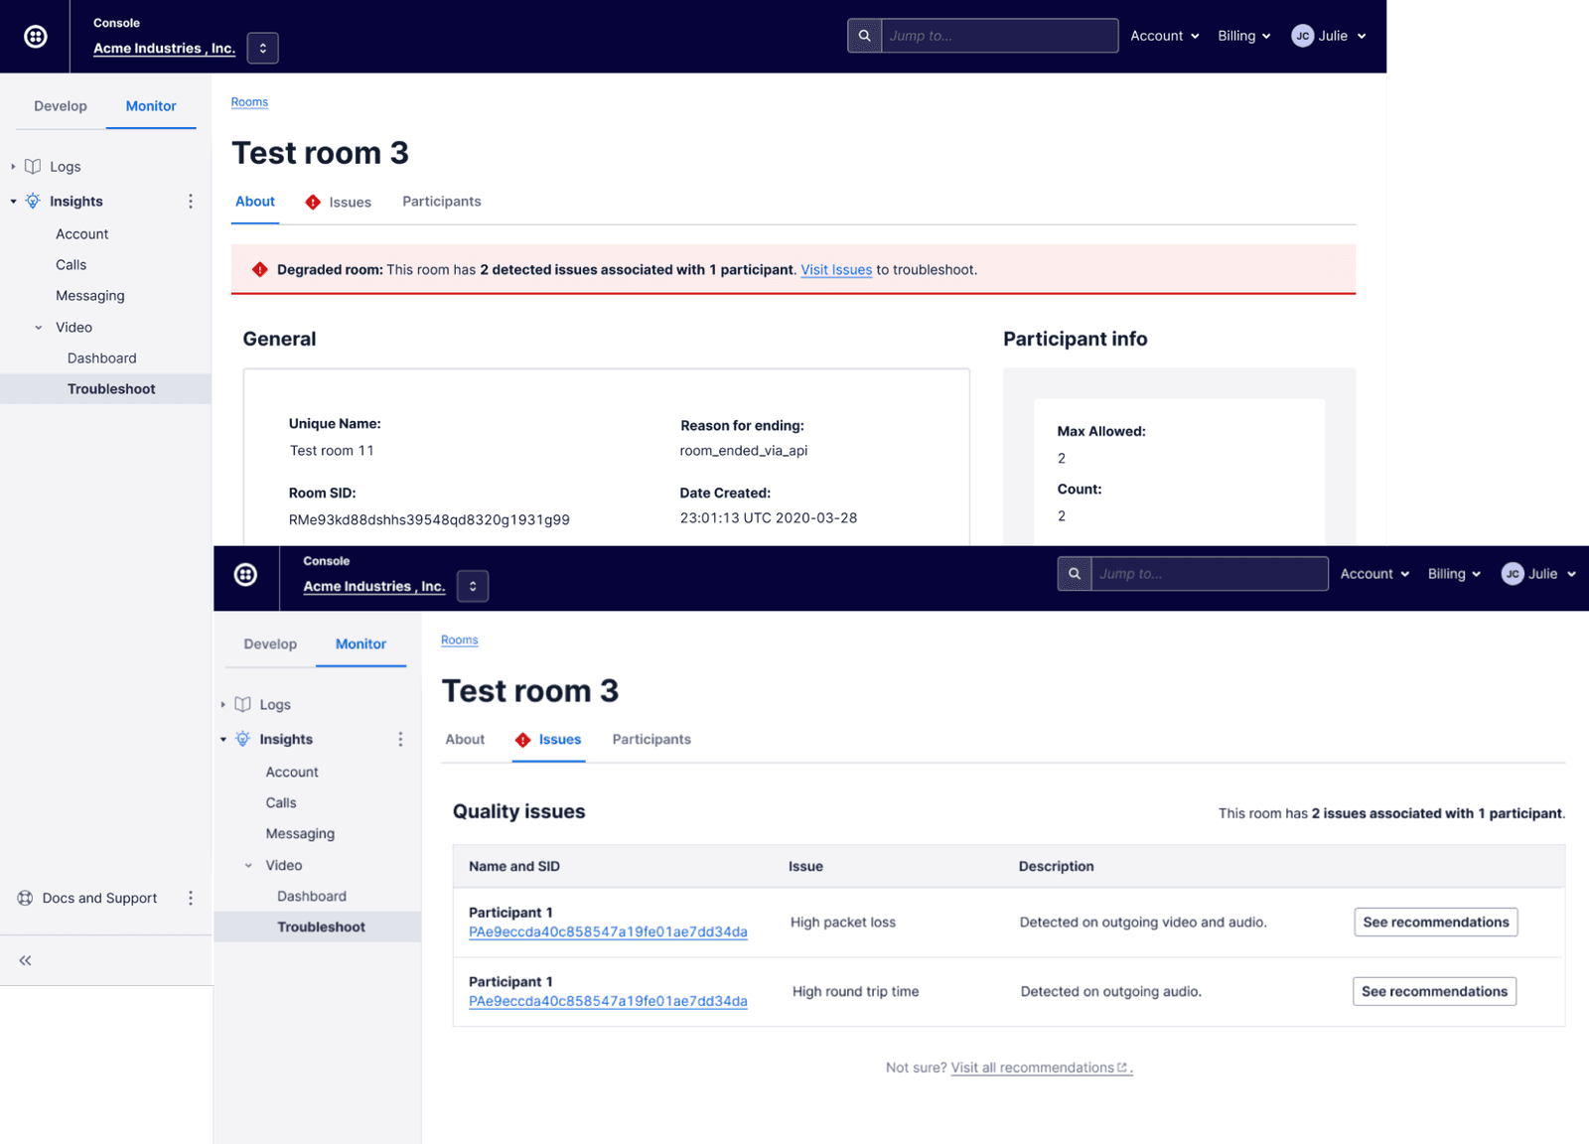Switch to the Participants tab
This screenshot has width=1589, height=1144.
(x=441, y=201)
